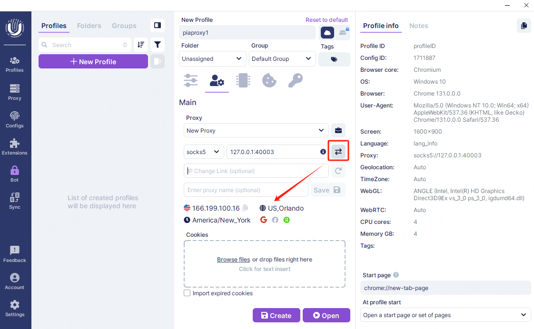Click the tags icon button
534x329 pixels.
tap(334, 59)
